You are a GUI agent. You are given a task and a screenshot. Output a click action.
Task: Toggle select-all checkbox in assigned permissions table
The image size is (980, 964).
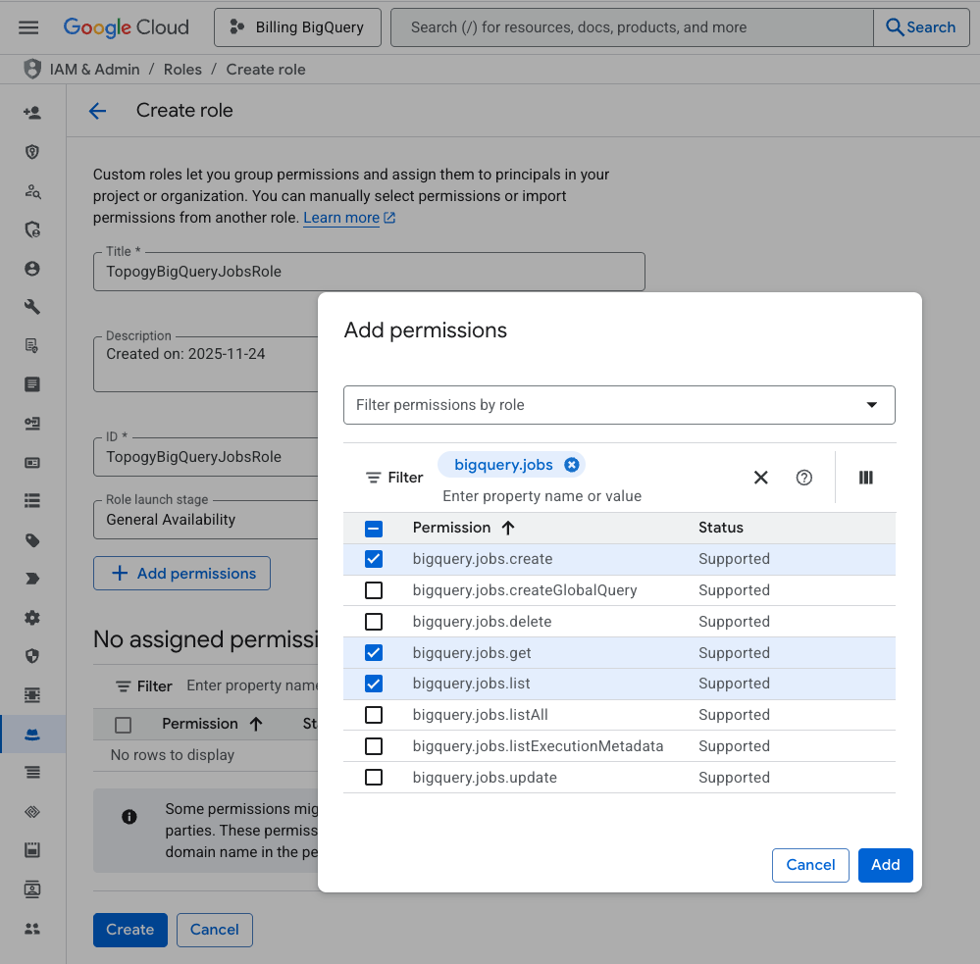[x=124, y=725]
